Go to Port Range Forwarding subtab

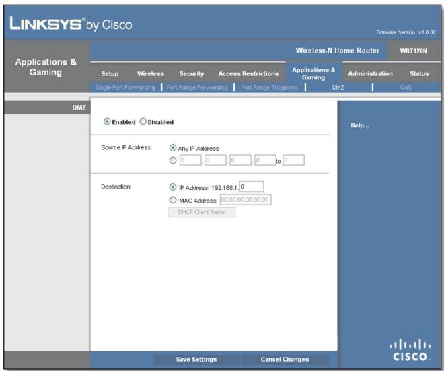[197, 88]
